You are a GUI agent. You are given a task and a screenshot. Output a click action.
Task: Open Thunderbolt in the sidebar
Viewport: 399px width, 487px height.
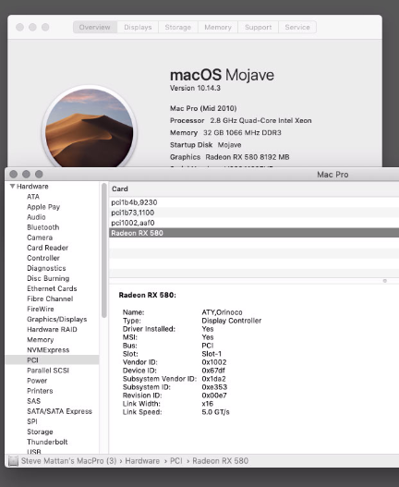[47, 442]
